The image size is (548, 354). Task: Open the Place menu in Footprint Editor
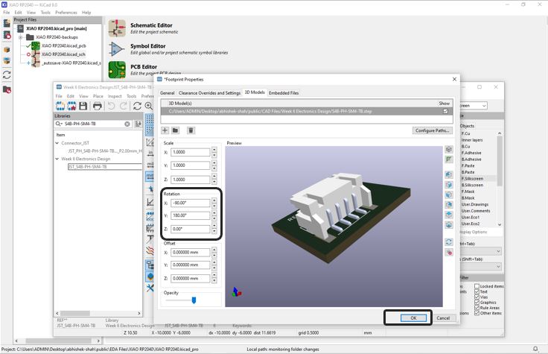pyautogui.click(x=98, y=96)
